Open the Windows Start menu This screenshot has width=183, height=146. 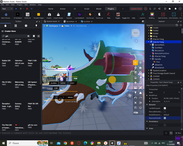(x=3, y=143)
